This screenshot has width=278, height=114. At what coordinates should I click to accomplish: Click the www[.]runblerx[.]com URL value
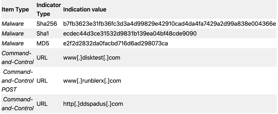pos(92,81)
